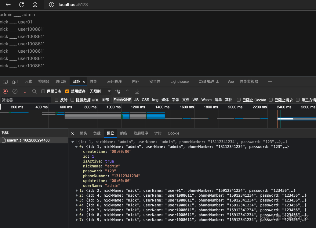Check the 隐藏数据 URL checkbox

coord(72,100)
